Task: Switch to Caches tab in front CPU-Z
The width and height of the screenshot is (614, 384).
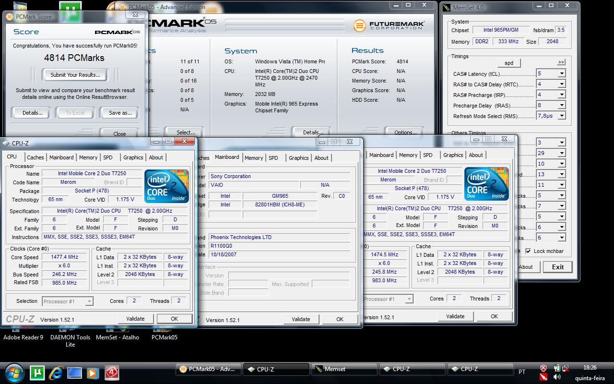Action: [35, 157]
